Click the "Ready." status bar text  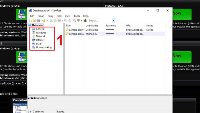pos(61,112)
